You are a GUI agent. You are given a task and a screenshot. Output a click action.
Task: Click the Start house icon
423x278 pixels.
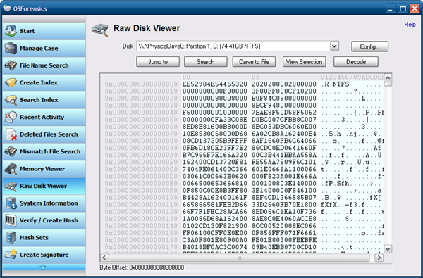click(x=11, y=31)
